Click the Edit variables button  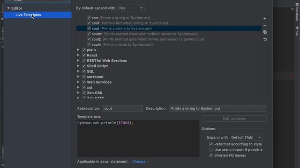click(x=234, y=119)
